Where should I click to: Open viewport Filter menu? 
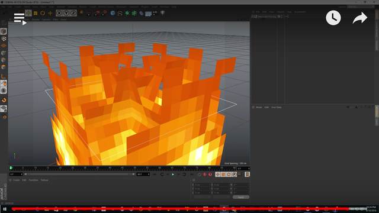56,20
